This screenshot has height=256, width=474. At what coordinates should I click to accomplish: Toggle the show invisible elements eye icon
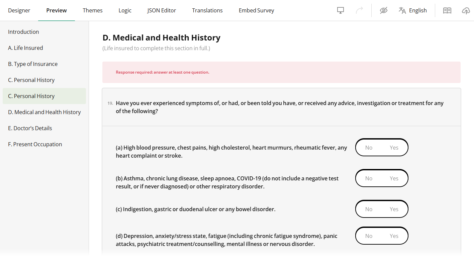point(383,10)
